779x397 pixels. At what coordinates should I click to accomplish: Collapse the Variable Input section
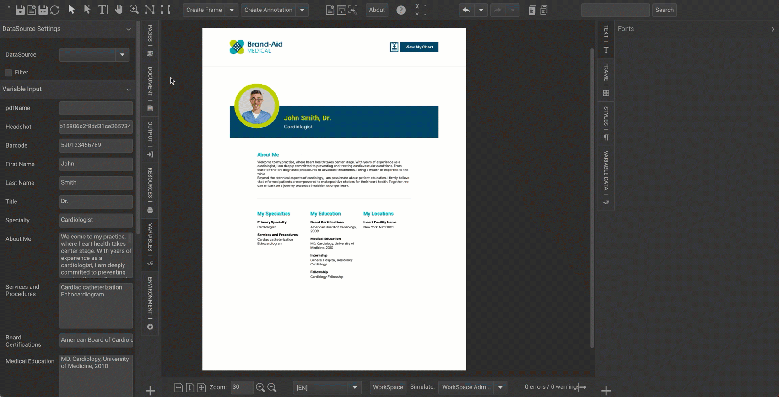pos(129,90)
